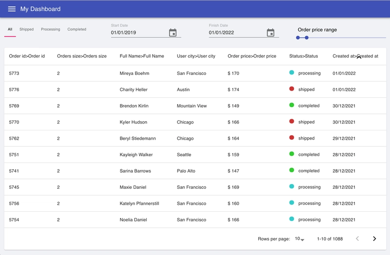Sort table by Order price column

(252, 56)
